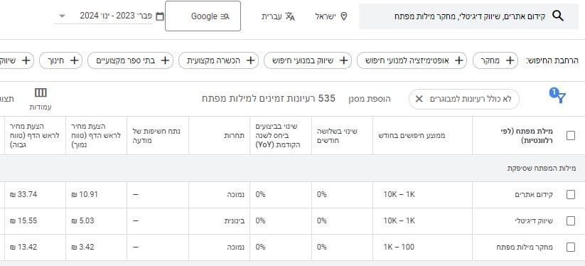The height and width of the screenshot is (266, 585).
Task: Click the עמודות columns icon
Action: 41,92
